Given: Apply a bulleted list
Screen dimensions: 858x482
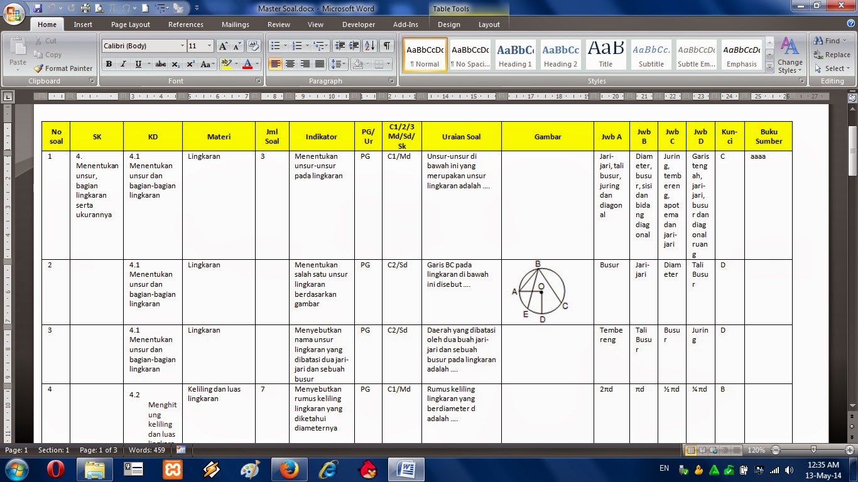Looking at the screenshot, I should coord(275,46).
